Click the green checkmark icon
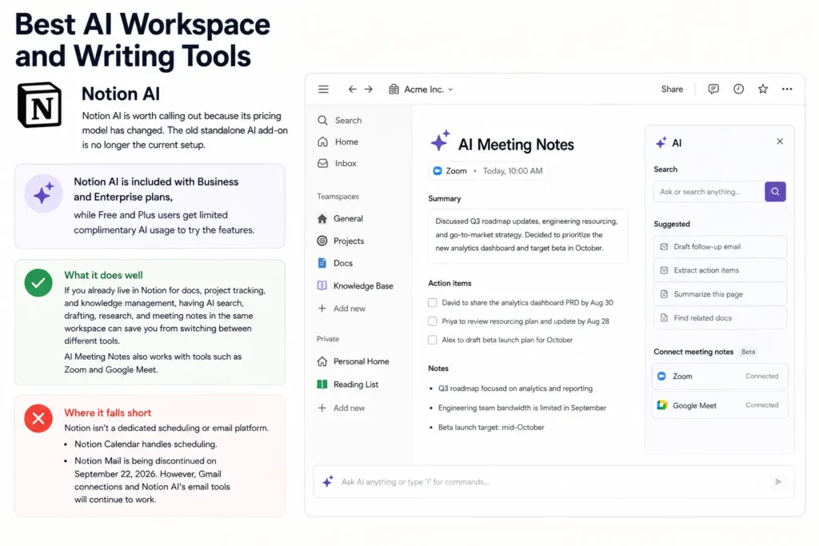 38,283
